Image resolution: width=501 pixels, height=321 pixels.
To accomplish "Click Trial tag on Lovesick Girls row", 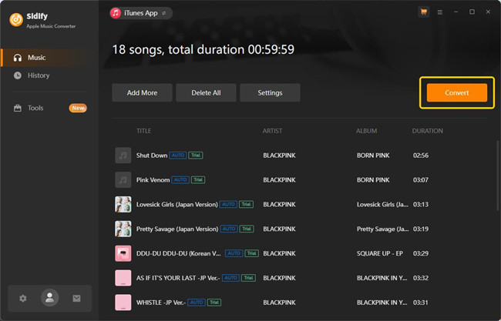I will click(247, 205).
